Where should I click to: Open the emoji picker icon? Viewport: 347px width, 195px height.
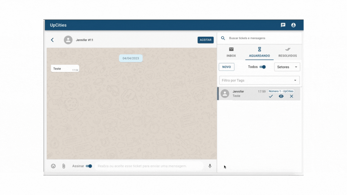coord(53,166)
